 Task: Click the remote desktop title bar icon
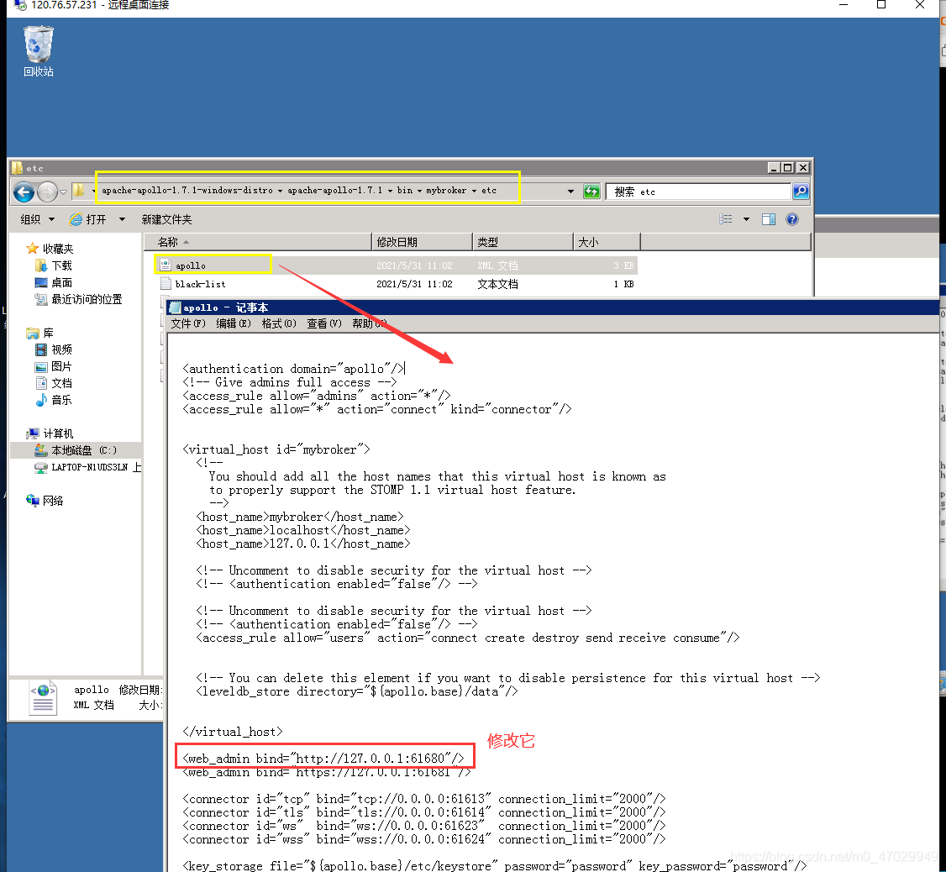[19, 5]
